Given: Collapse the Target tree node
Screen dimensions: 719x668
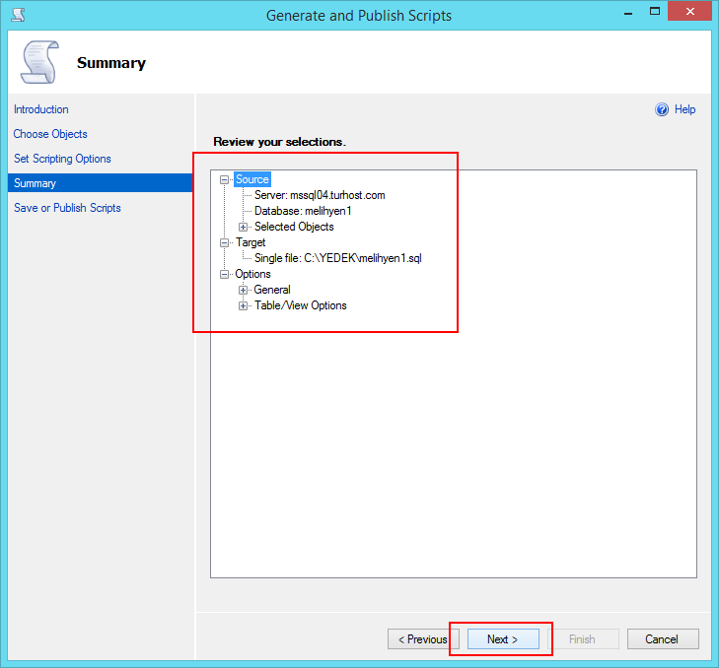Looking at the screenshot, I should pos(225,242).
